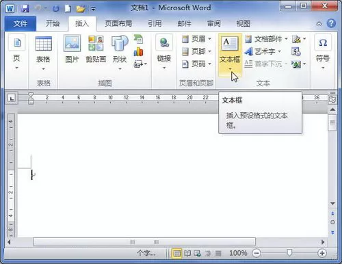Viewport: 342px width, 264px height.
Task: Click the zoom slider handle
Action: coord(289,252)
